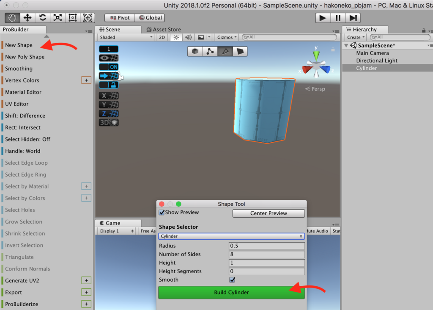This screenshot has height=310, width=433.
Task: Switch to the Scene tab
Action: tap(118, 29)
